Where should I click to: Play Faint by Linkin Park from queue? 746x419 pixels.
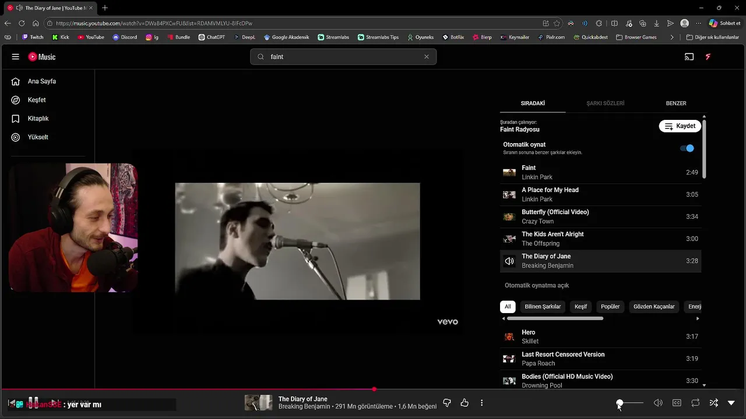pos(600,172)
